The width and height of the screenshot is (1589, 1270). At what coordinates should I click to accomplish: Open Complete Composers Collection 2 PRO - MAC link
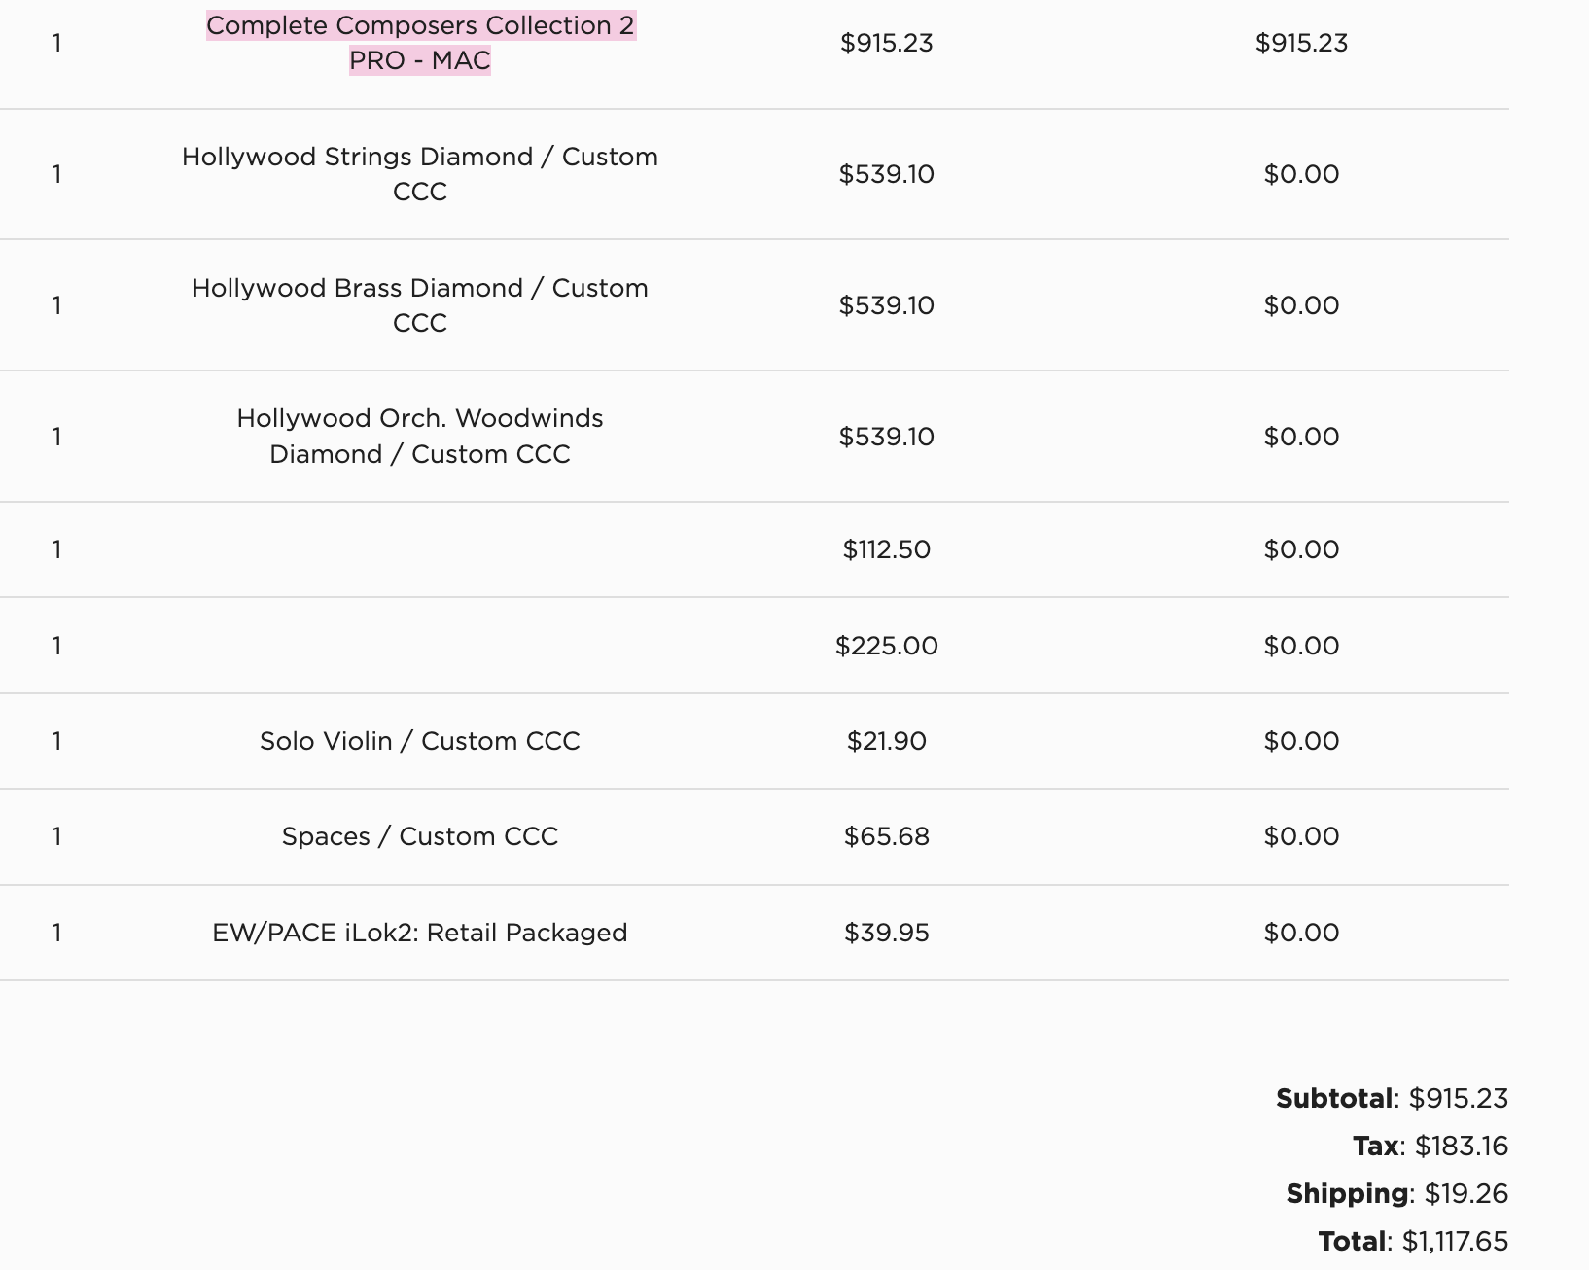coord(420,43)
